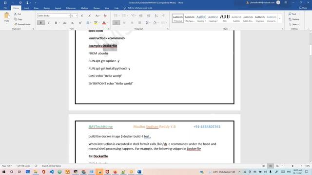
Task: Apply the Emphasis style
Action: (x=260, y=18)
